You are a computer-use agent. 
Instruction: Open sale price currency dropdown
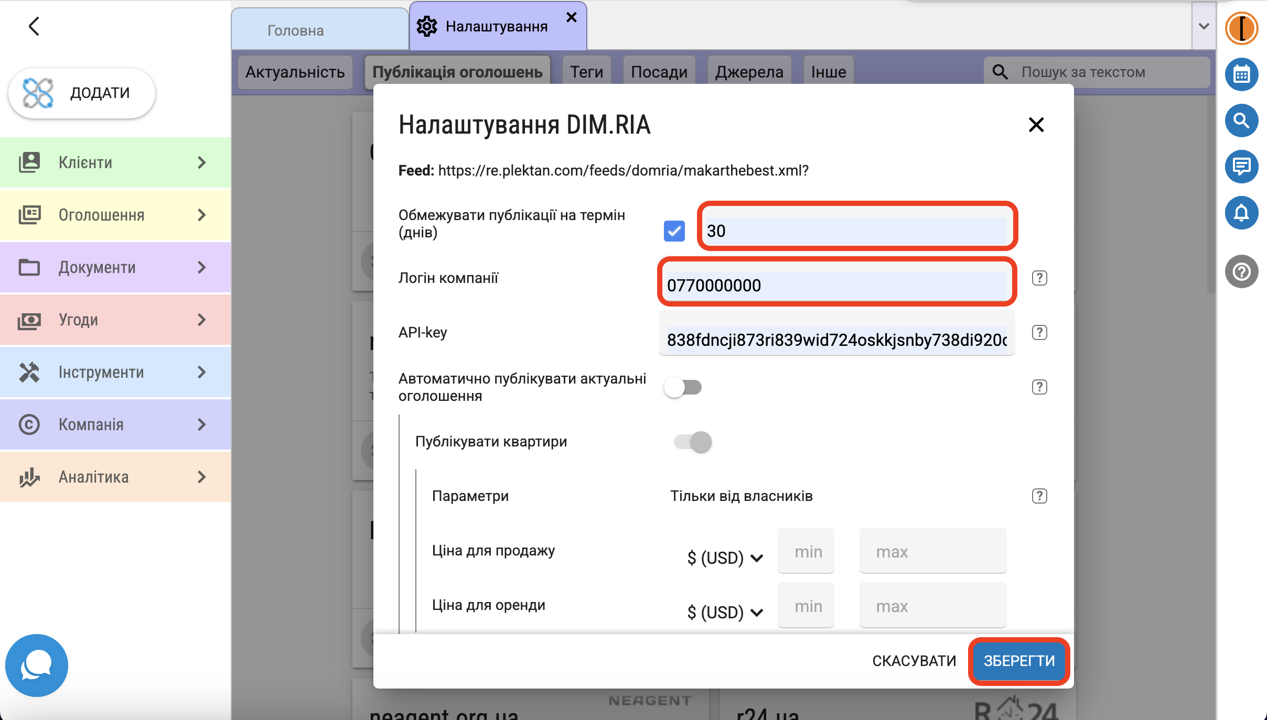pyautogui.click(x=725, y=558)
